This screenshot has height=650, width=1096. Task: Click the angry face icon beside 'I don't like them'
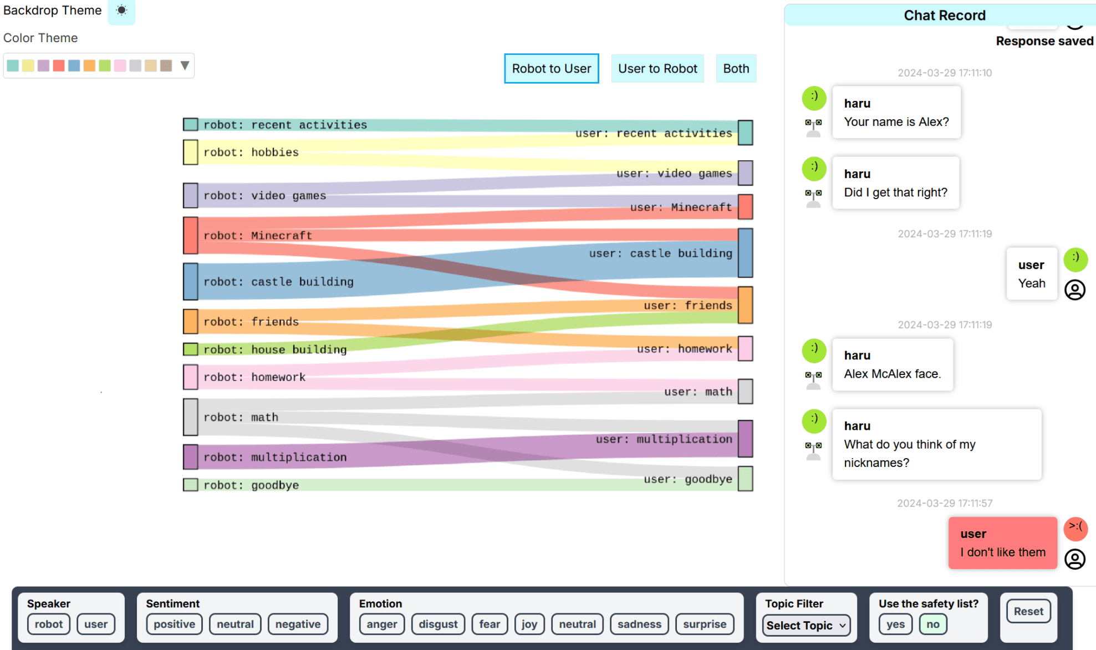[x=1075, y=529]
